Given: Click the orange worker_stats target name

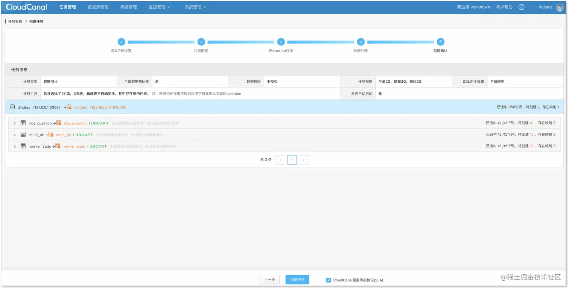Looking at the screenshot, I should point(74,147).
